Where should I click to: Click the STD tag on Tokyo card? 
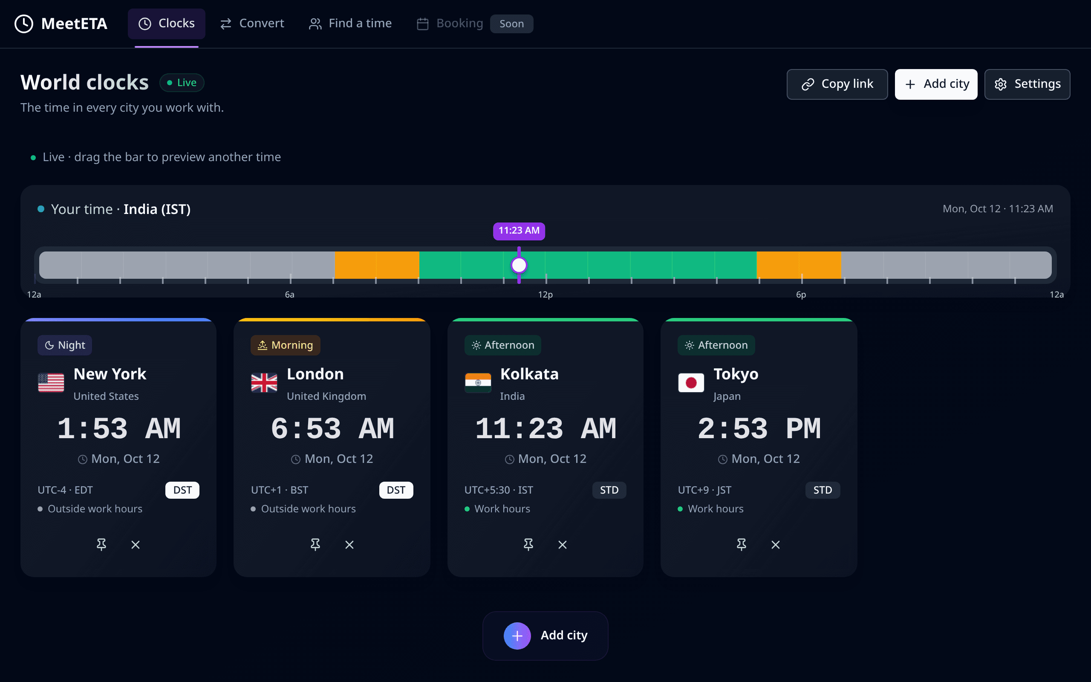823,490
